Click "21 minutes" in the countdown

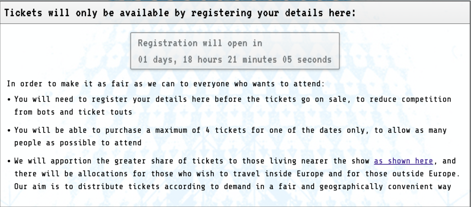pos(250,60)
